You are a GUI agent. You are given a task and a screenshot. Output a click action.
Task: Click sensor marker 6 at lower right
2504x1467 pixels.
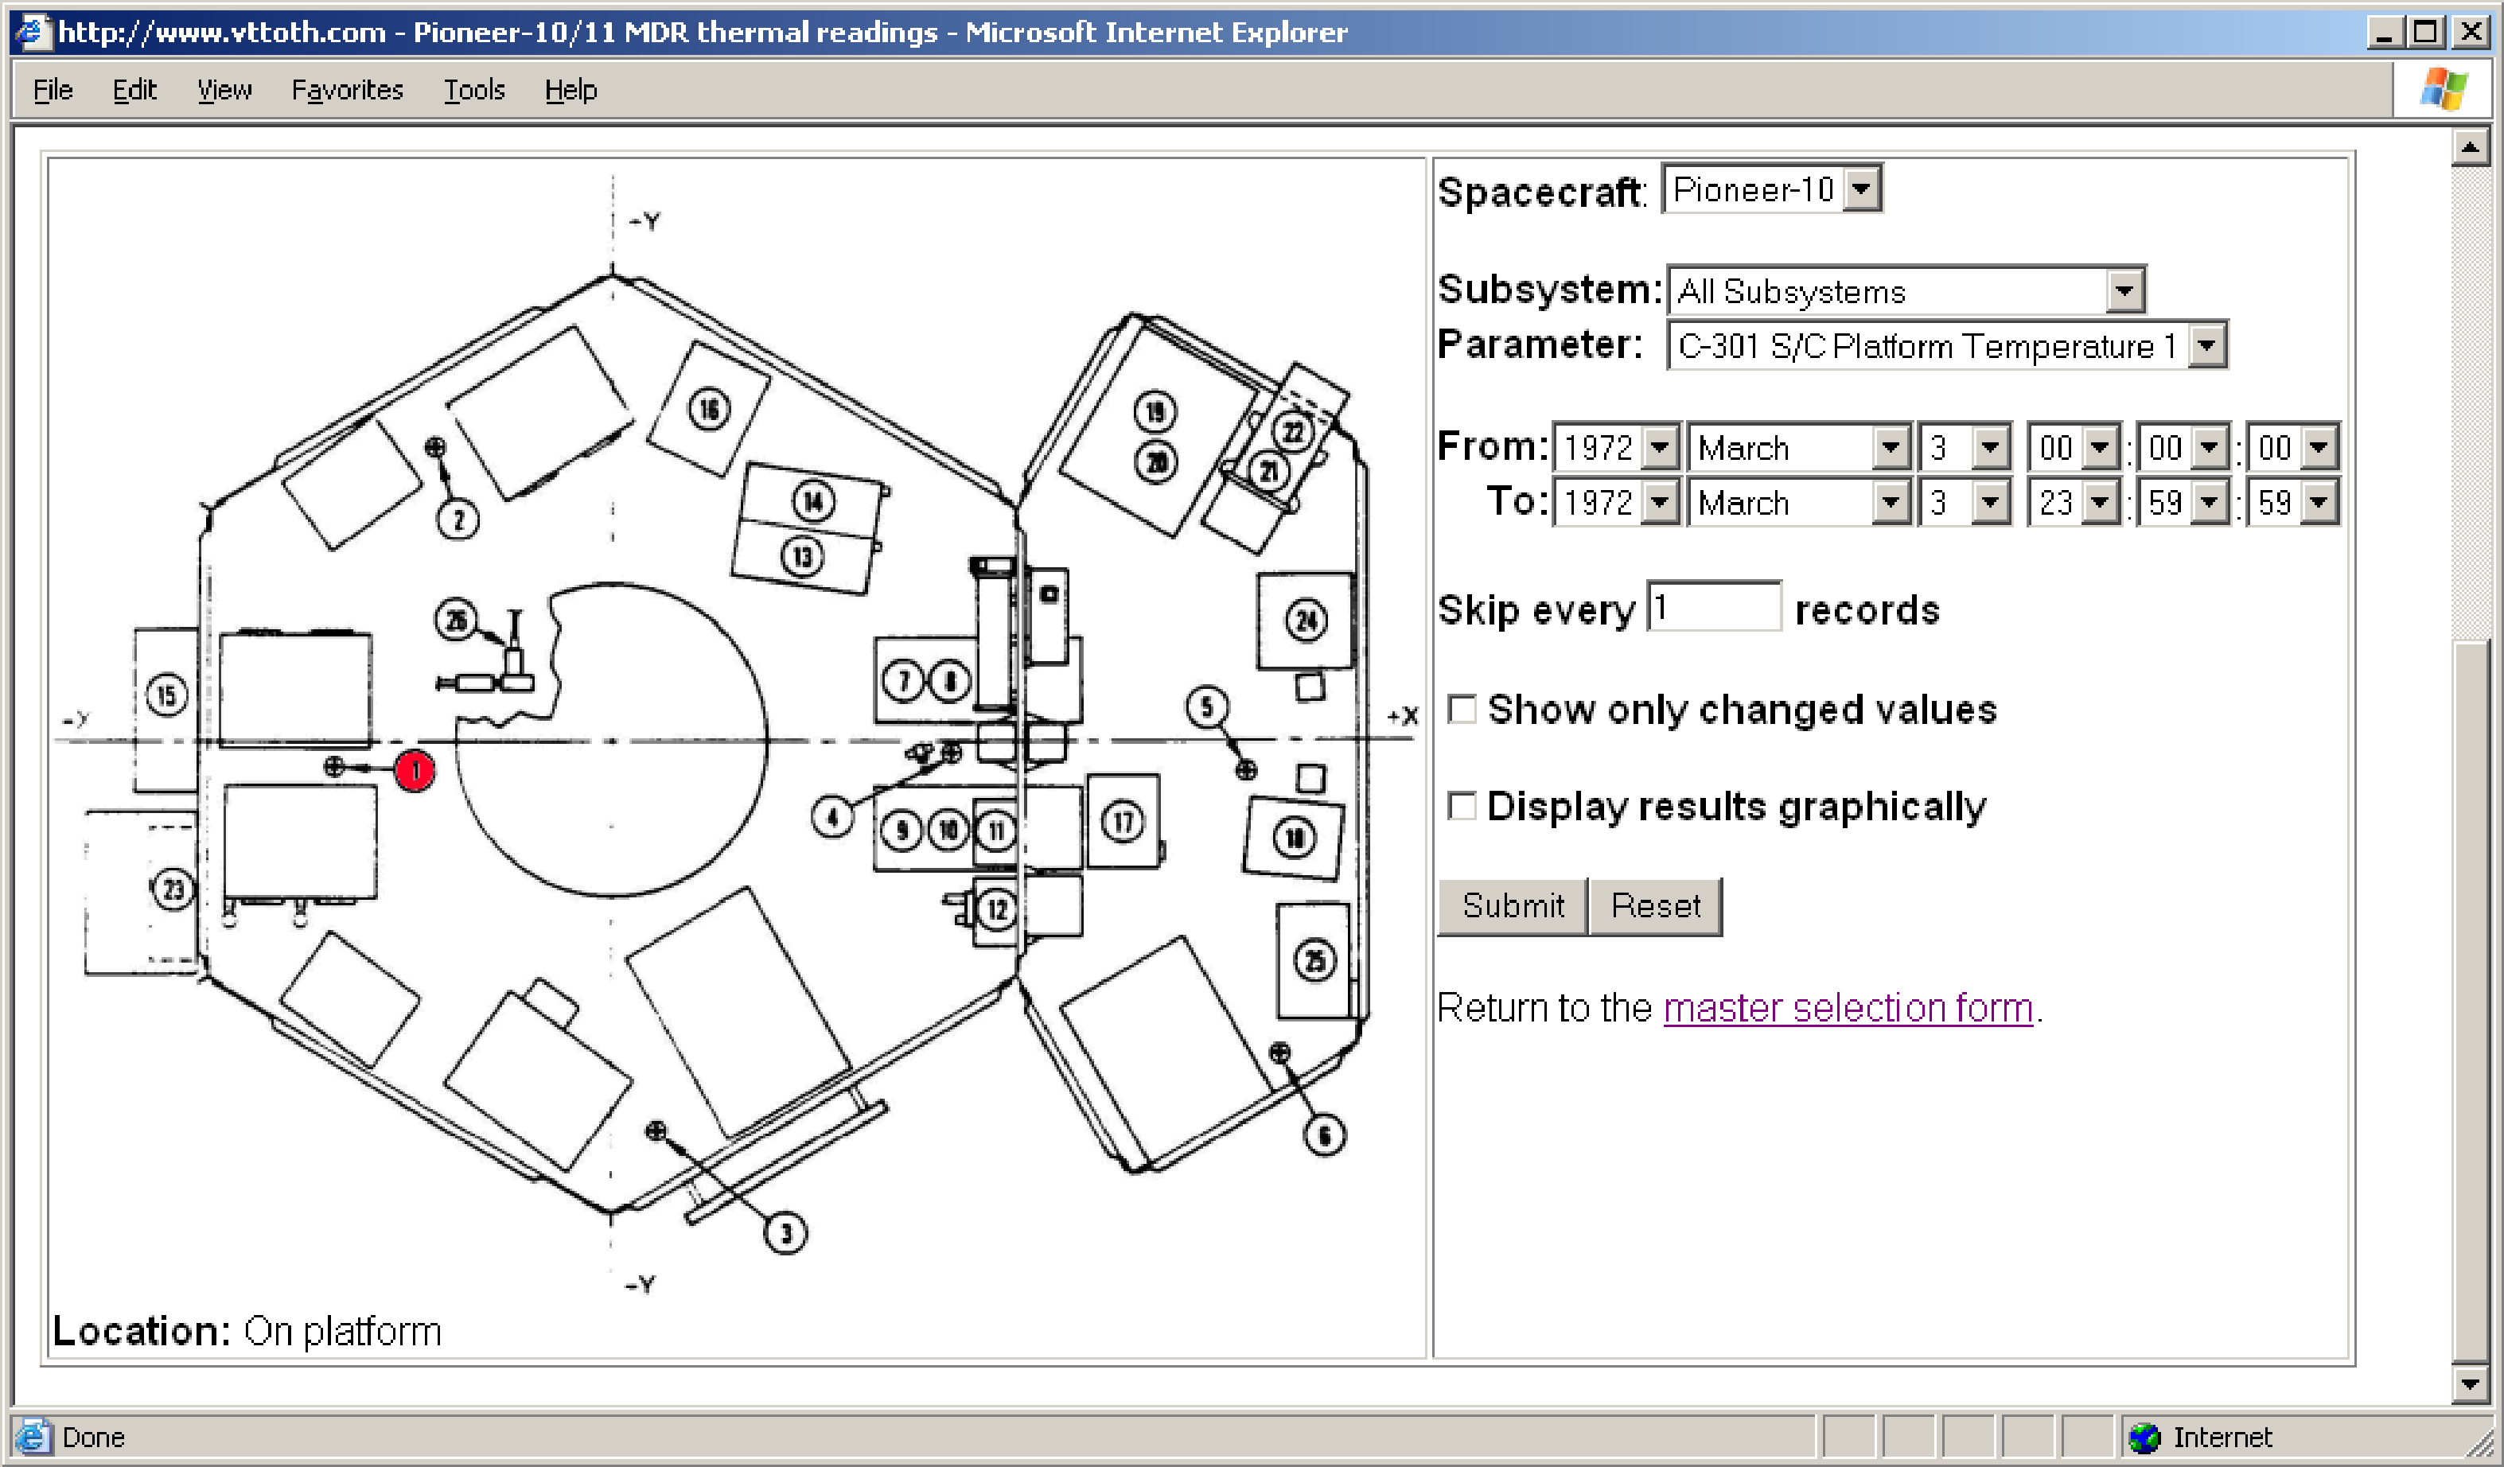(x=1323, y=1135)
